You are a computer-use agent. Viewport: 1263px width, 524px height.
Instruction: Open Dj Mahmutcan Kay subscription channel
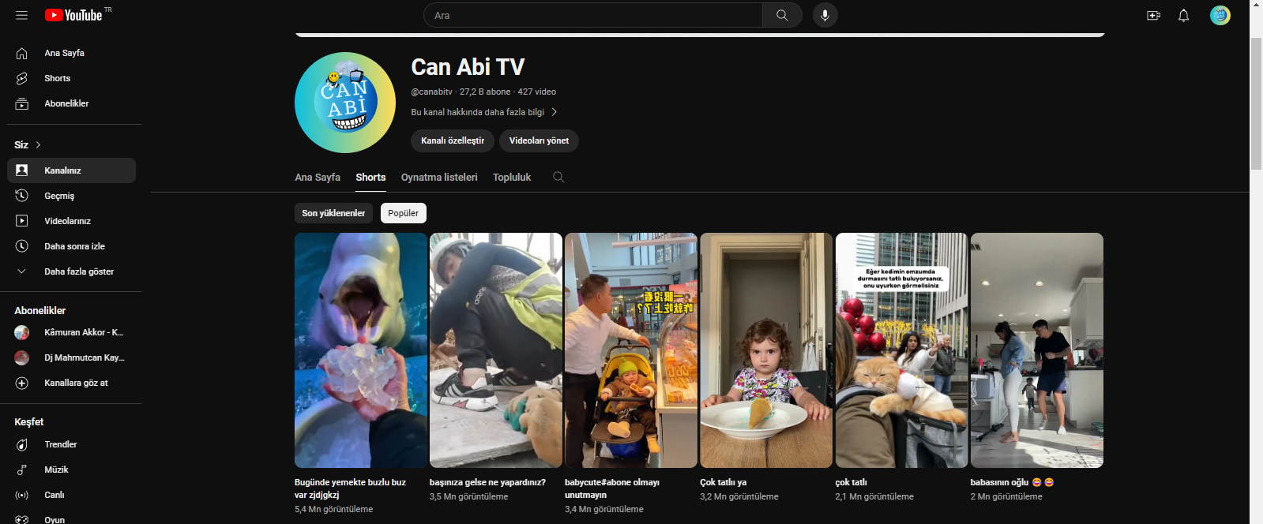(x=71, y=357)
